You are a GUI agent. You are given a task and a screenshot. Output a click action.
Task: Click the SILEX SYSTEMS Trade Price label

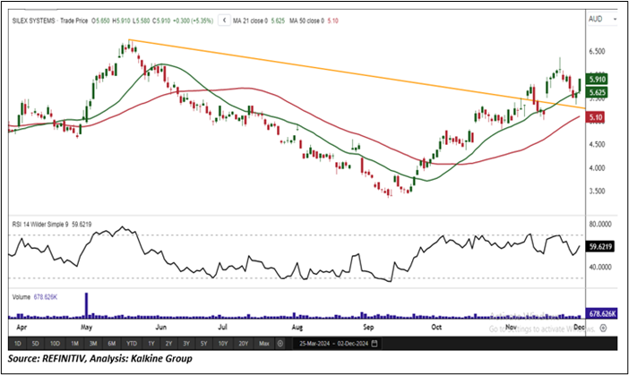[x=50, y=21]
